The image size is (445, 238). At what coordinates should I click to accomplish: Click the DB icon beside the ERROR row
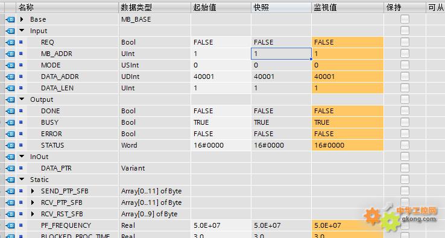point(10,134)
